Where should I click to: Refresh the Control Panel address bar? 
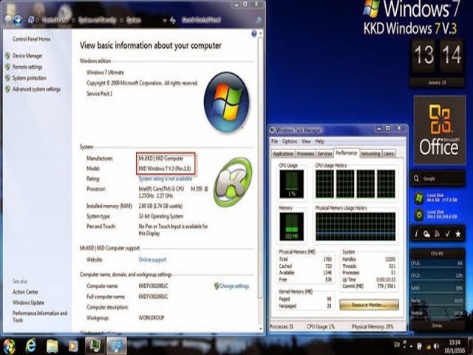(x=173, y=20)
